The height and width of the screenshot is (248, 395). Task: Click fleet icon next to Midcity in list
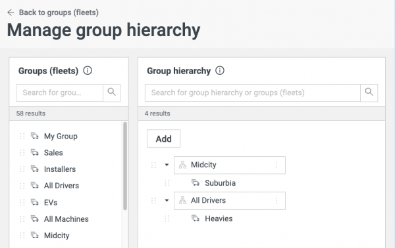point(35,236)
